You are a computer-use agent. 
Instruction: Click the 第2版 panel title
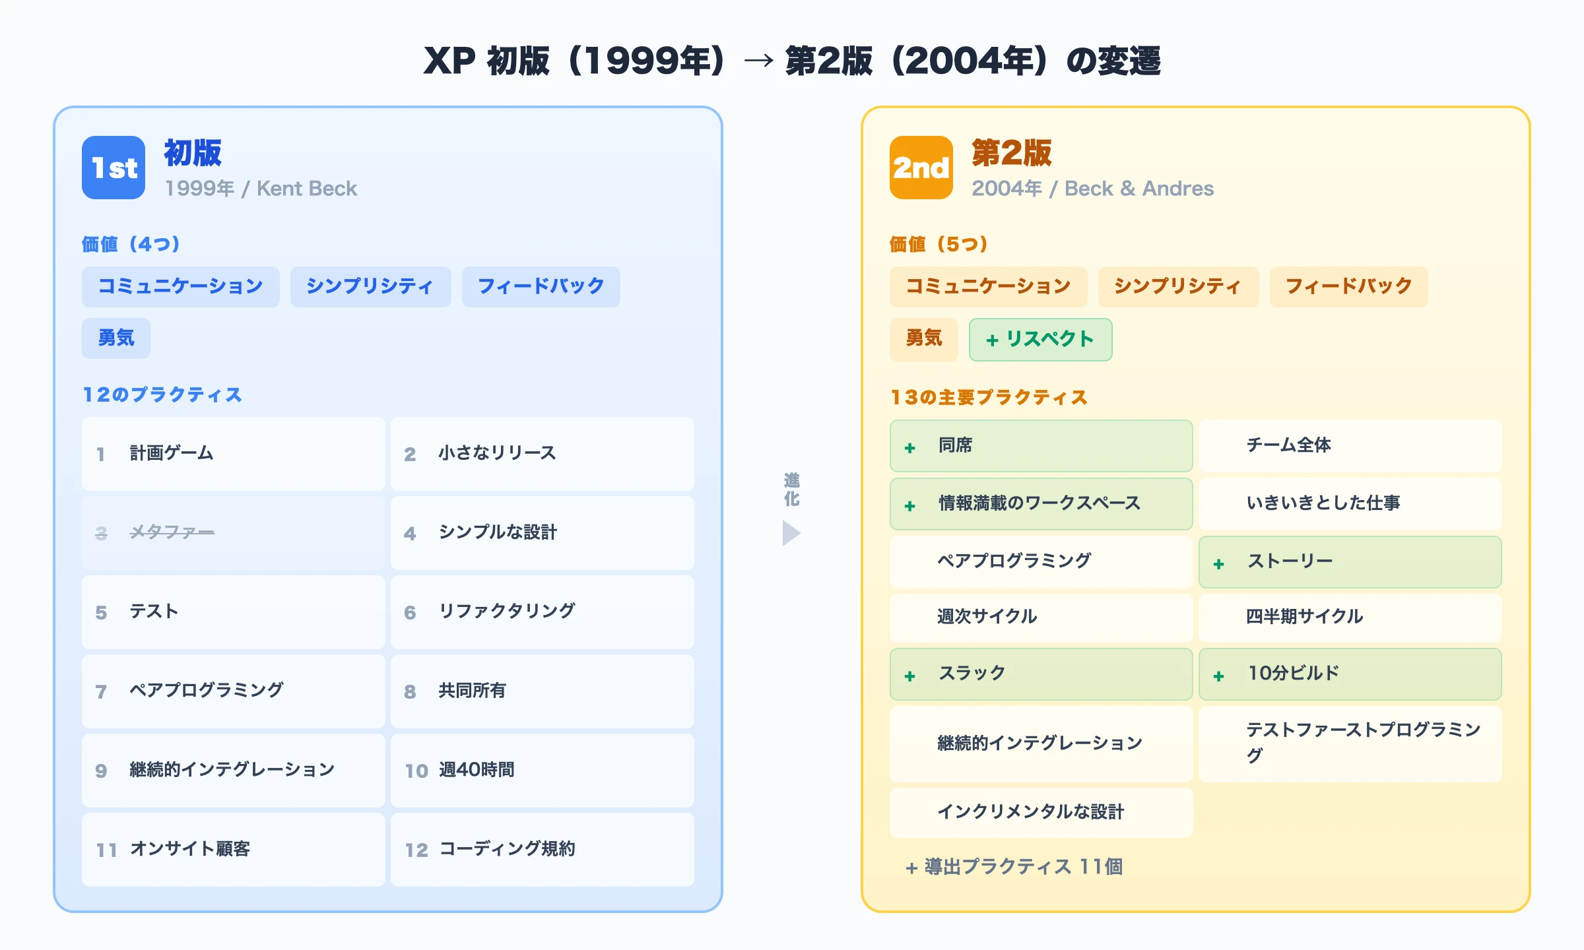click(x=1012, y=153)
